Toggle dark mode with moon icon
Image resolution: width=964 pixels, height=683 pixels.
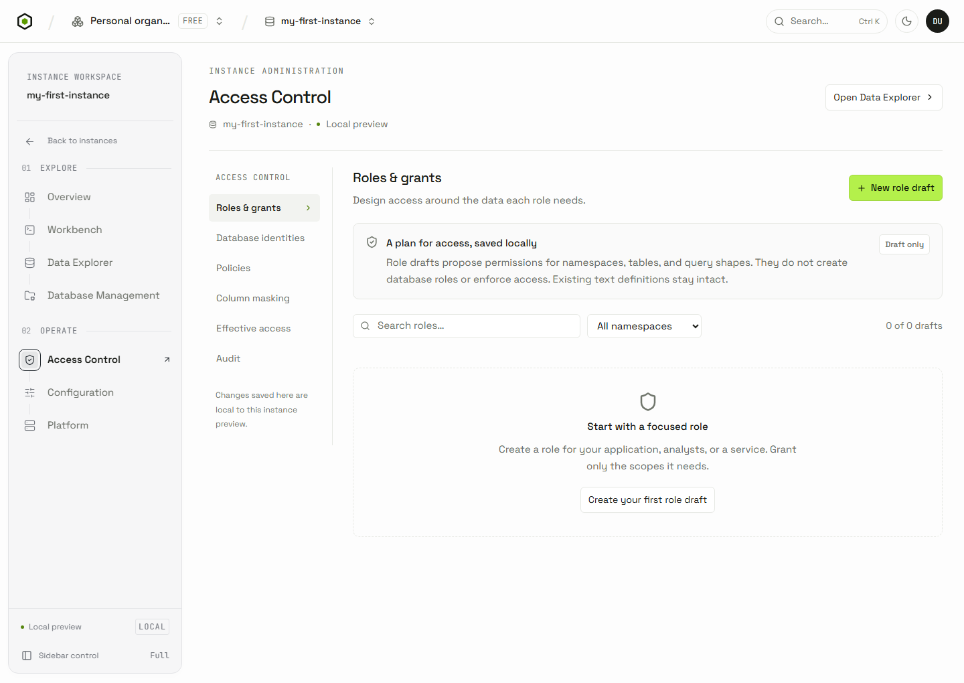tap(906, 21)
